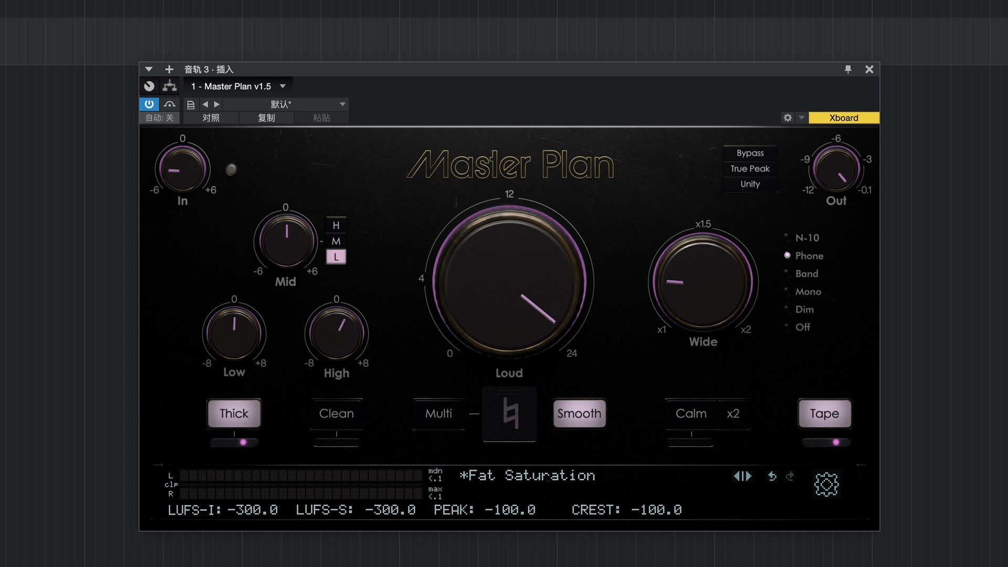Viewport: 1008px width, 567px height.
Task: Adjust the Mid EQ knob
Action: click(x=286, y=240)
